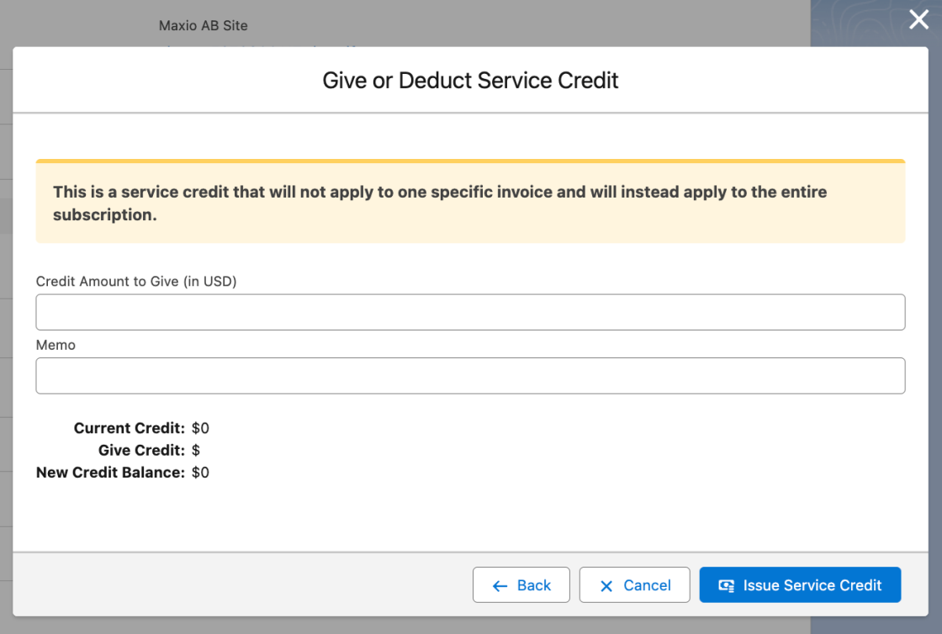
Task: Select the Credit Amount to Give label
Action: pyautogui.click(x=135, y=281)
